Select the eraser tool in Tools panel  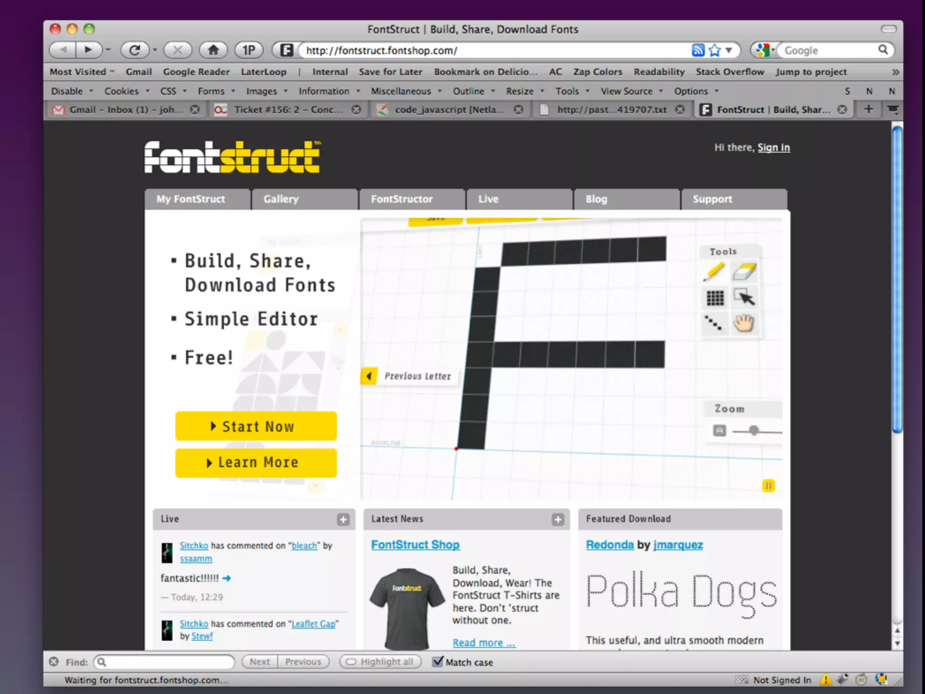744,272
